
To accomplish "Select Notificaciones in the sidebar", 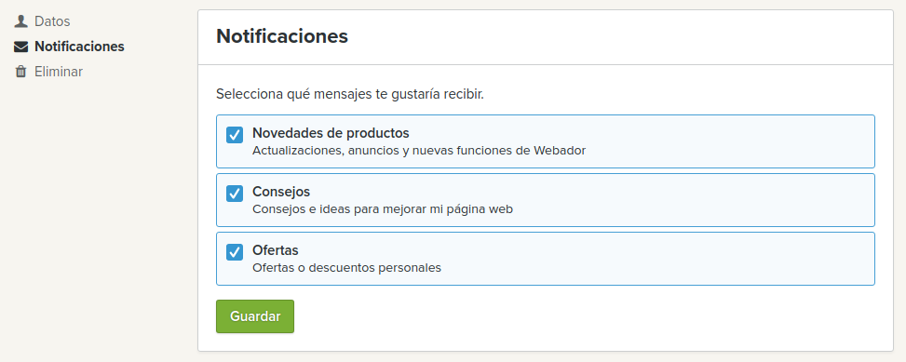I will tap(79, 47).
